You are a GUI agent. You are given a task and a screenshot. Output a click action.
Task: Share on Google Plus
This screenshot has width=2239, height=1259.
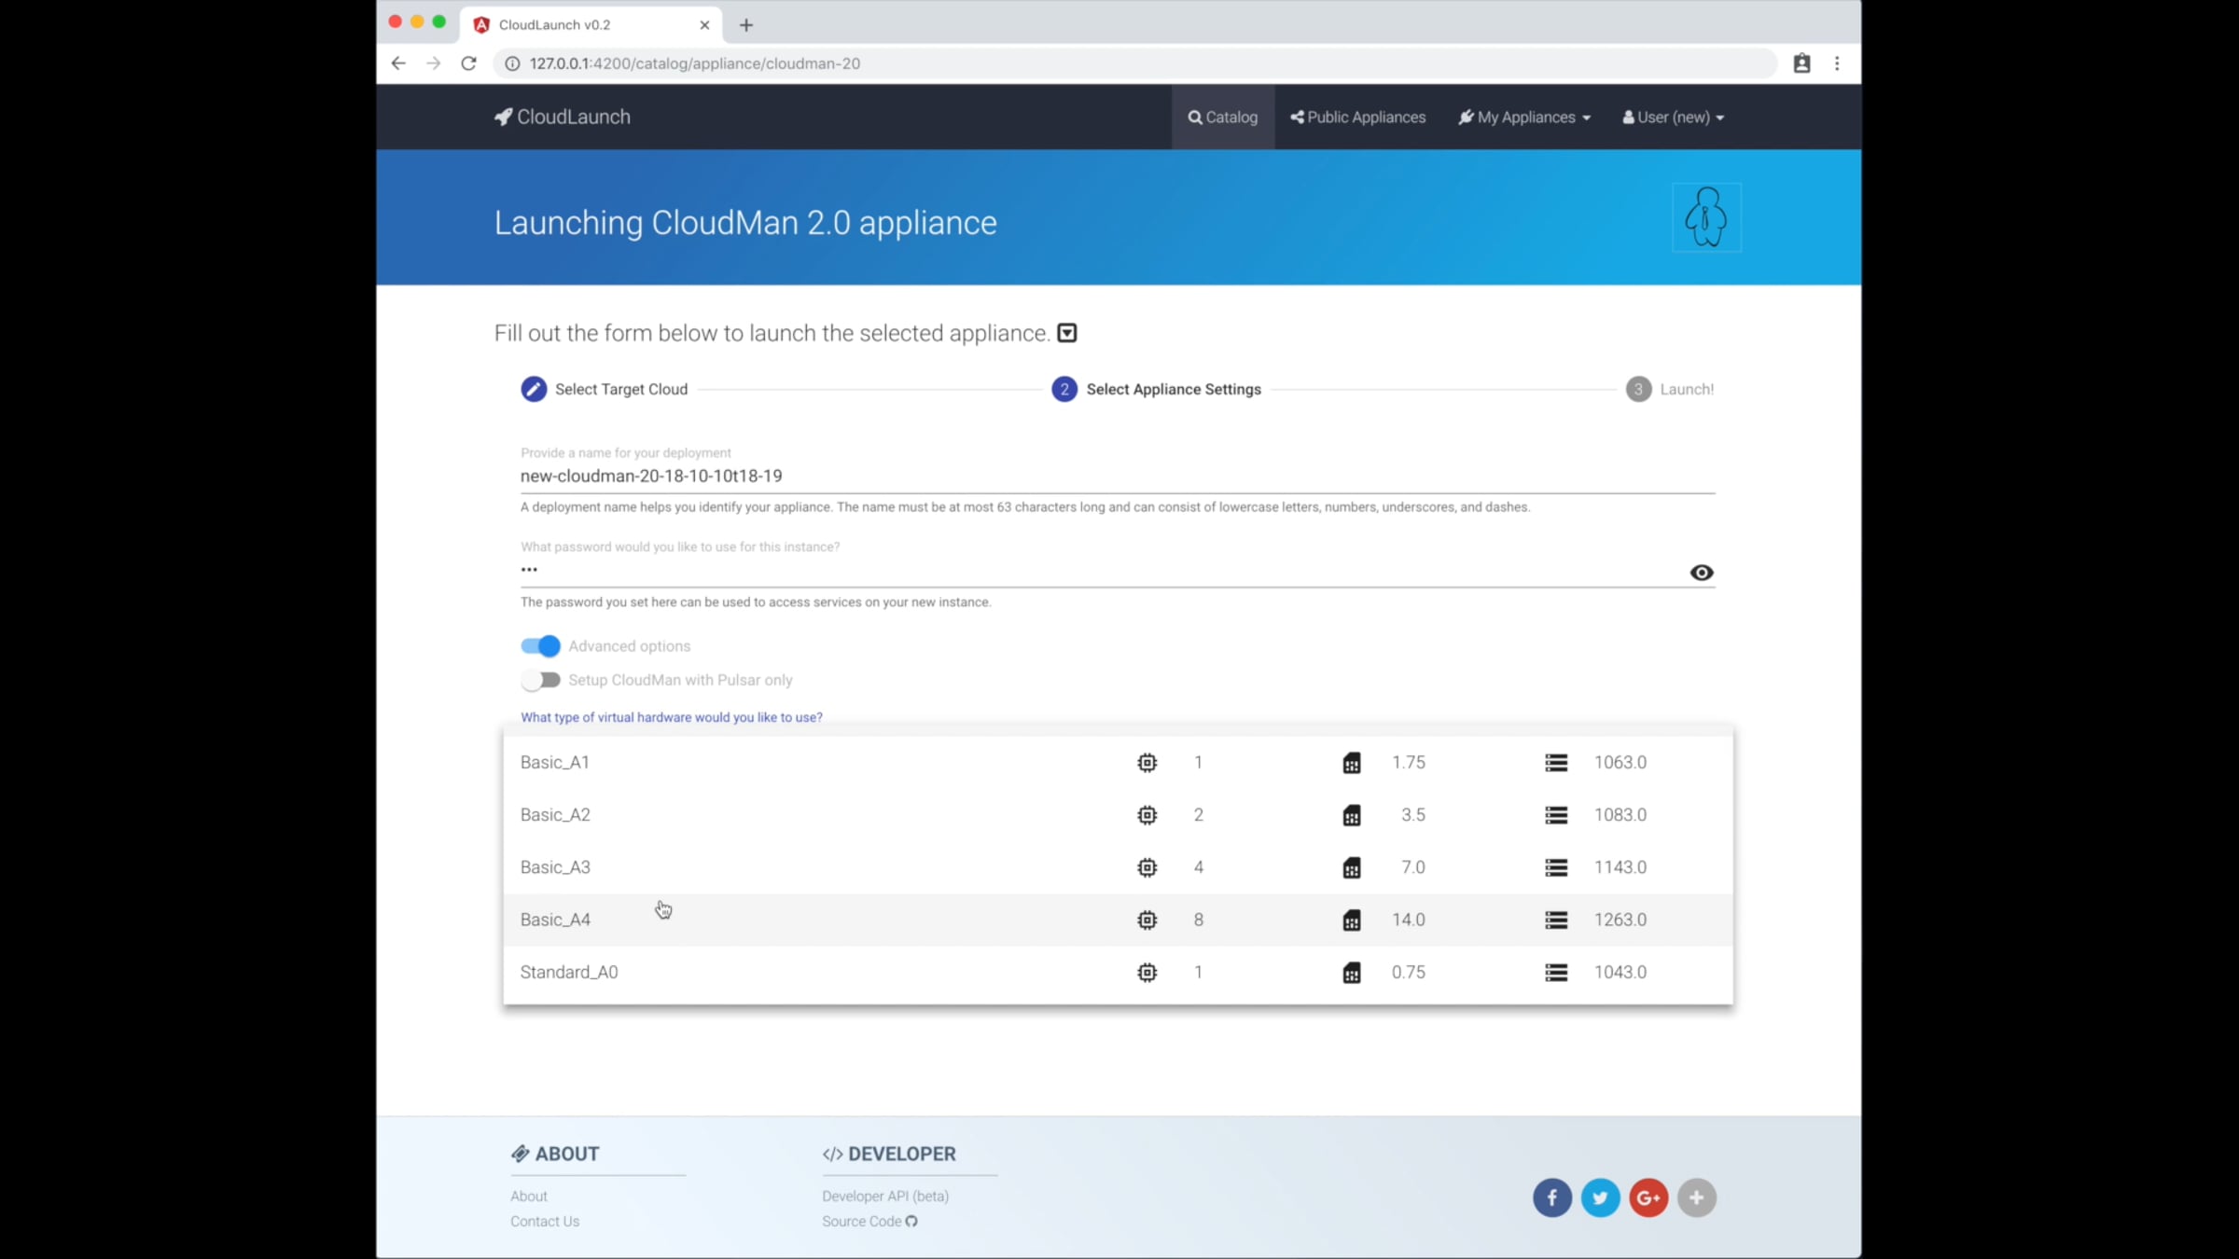tap(1648, 1197)
